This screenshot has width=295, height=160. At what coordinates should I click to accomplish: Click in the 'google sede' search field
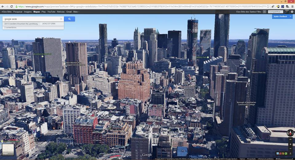(x=31, y=19)
